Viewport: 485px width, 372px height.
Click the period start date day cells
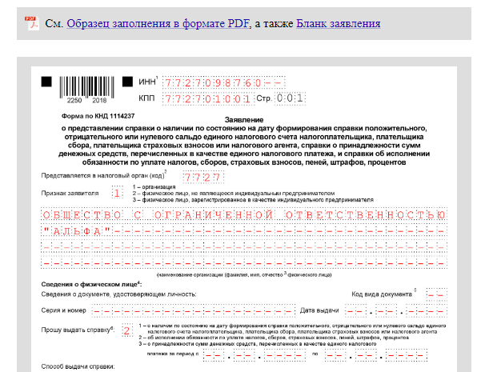click(213, 354)
